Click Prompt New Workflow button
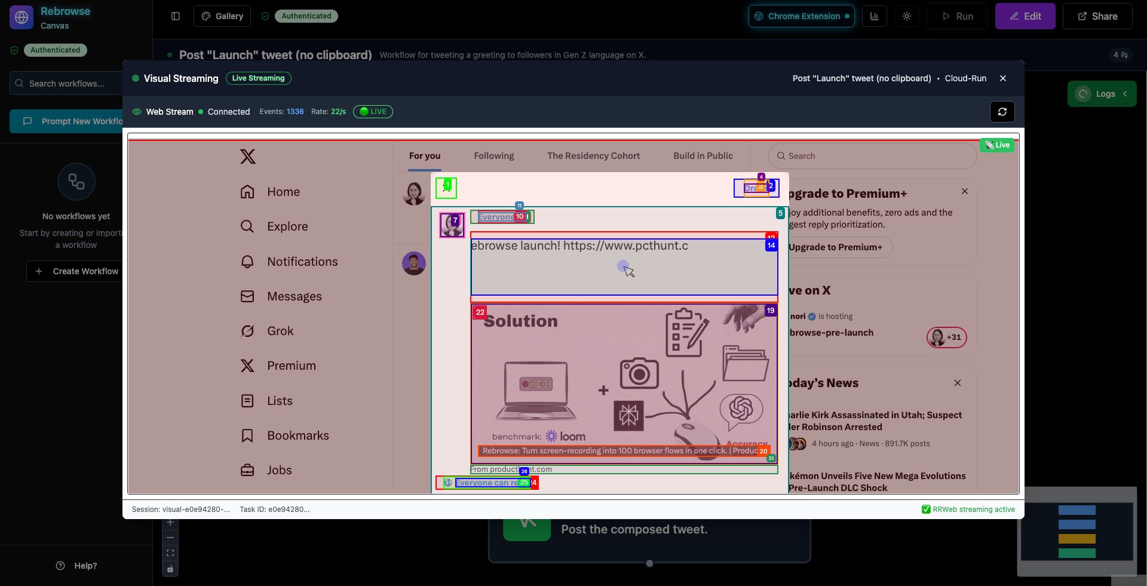The height and width of the screenshot is (586, 1147). tap(66, 121)
